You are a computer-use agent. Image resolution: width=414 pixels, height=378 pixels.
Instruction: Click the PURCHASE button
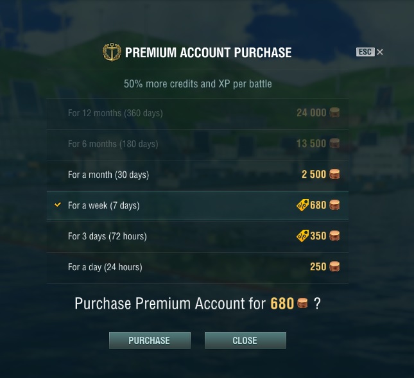click(x=150, y=341)
